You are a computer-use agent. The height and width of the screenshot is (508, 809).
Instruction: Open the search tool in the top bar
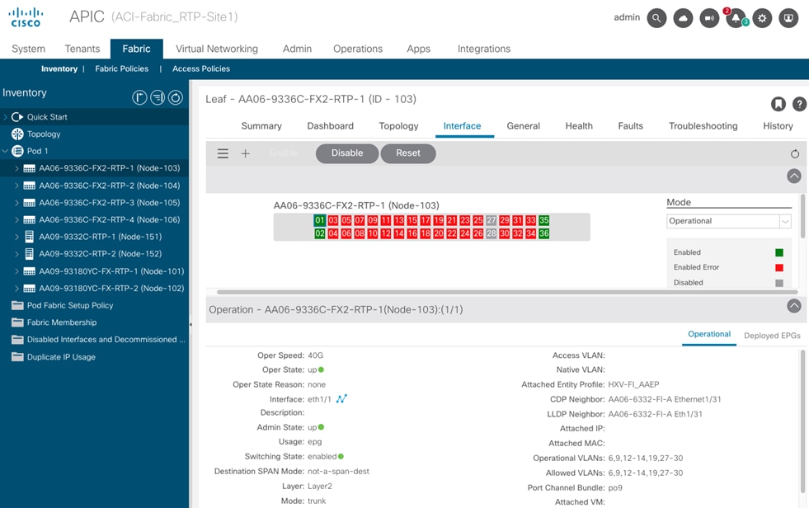656,17
